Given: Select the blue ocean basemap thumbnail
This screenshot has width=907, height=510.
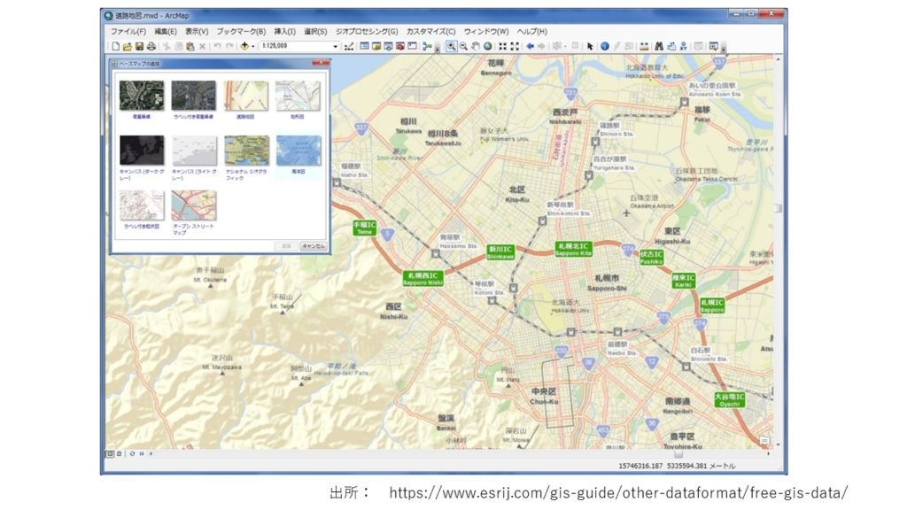Looking at the screenshot, I should coord(298,151).
